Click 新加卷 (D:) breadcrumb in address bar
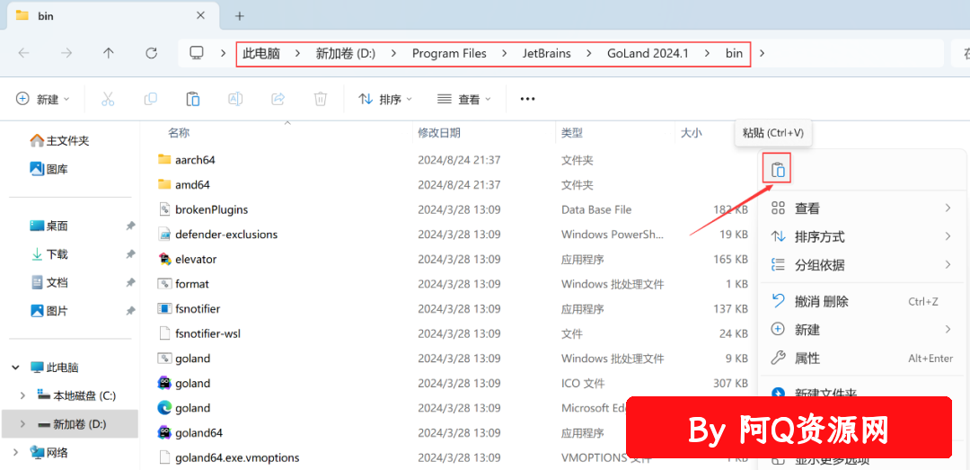 (346, 54)
